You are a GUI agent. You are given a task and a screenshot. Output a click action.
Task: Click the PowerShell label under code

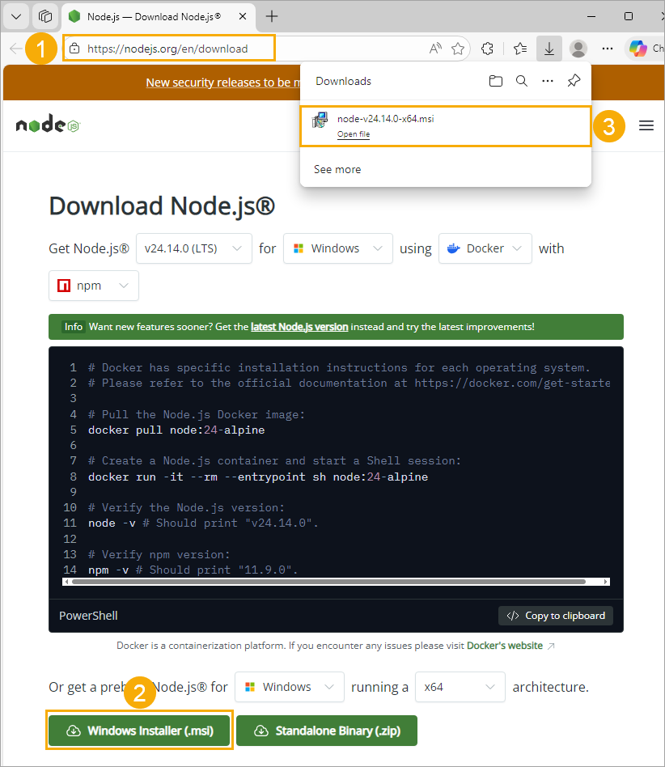pyautogui.click(x=88, y=616)
